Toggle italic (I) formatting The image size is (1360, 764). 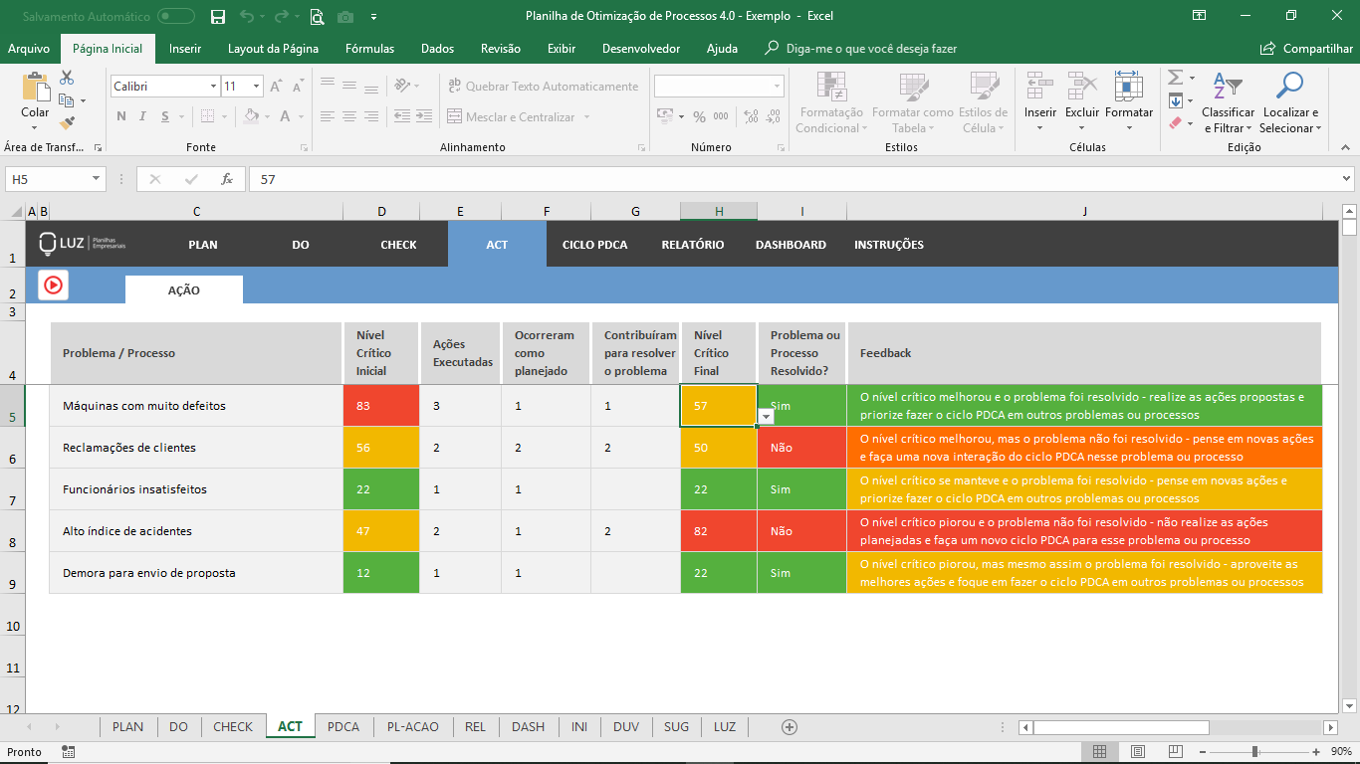pyautogui.click(x=144, y=116)
